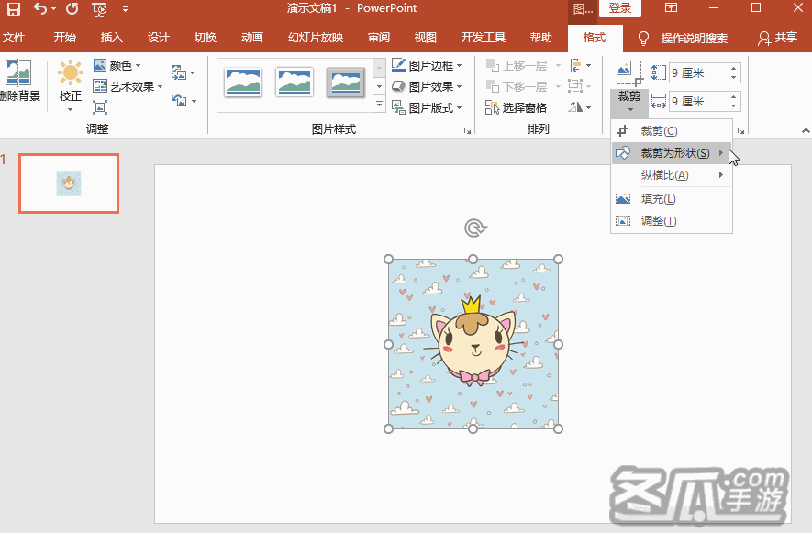Move the picture styles gallery down one row
Viewport: 812px width, 533px height.
point(380,86)
